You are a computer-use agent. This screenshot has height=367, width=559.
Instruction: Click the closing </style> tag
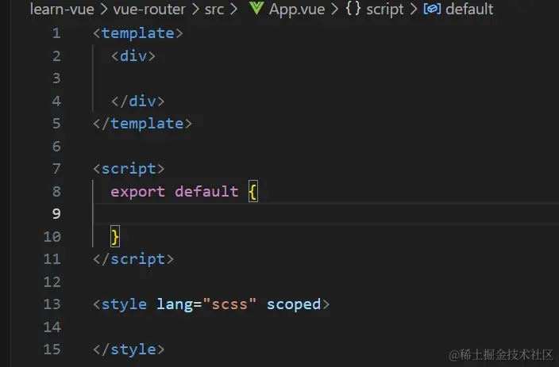click(129, 350)
